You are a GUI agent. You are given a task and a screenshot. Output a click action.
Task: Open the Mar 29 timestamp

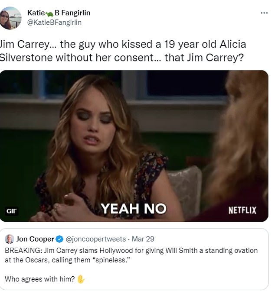click(143, 239)
